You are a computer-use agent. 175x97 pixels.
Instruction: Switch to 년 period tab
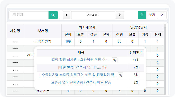[162, 15]
